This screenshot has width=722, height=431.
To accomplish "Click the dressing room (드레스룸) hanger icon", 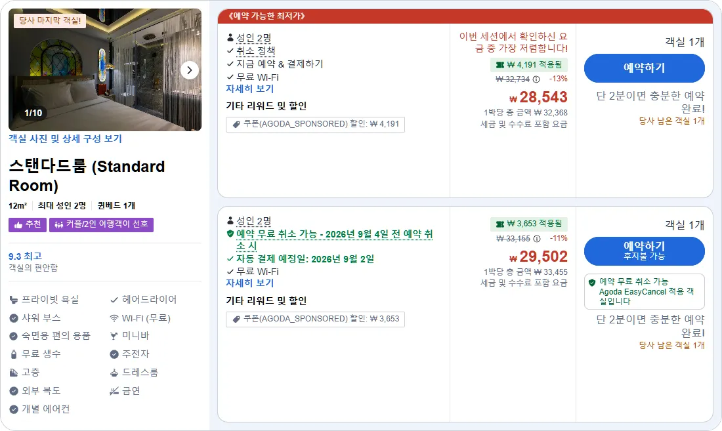I will (x=114, y=373).
